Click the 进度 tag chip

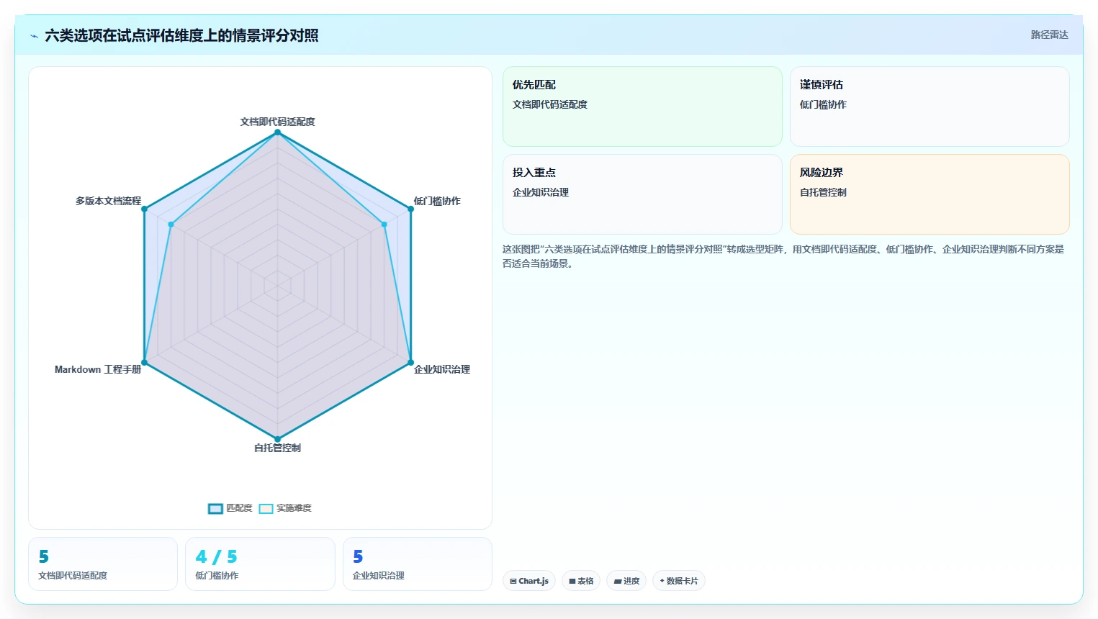626,581
